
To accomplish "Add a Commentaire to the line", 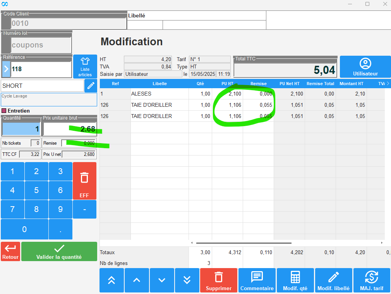I will click(x=257, y=280).
